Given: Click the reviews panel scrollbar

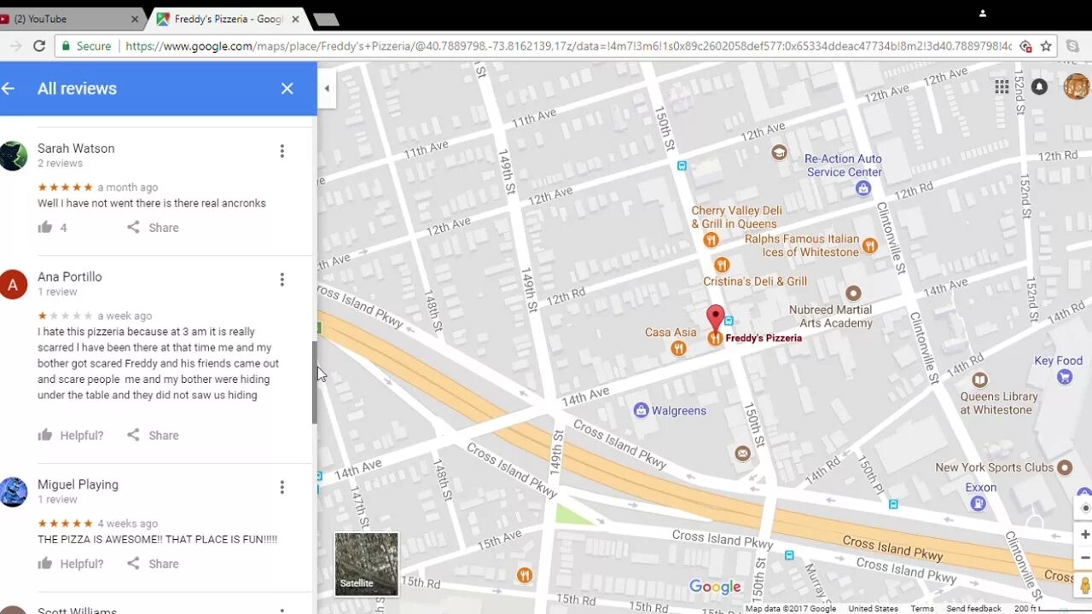Looking at the screenshot, I should (314, 382).
